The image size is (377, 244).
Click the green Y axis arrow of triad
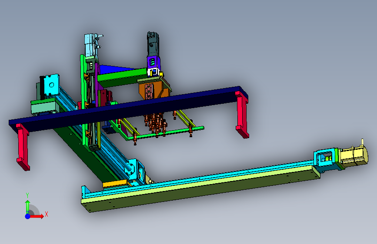(27, 206)
